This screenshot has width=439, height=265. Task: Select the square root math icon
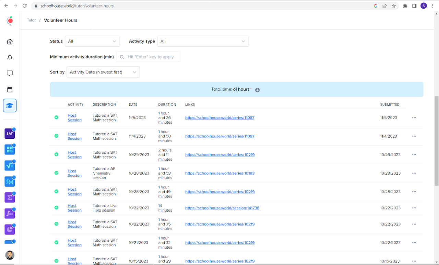(x=10, y=165)
